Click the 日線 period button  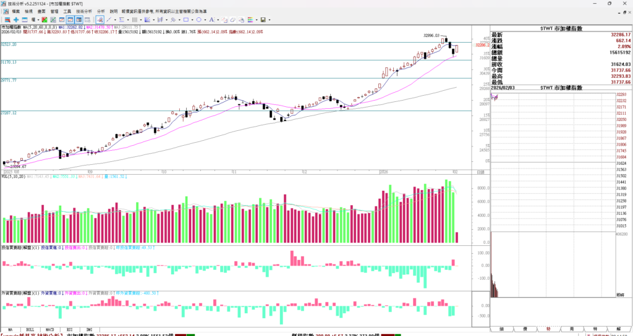(x=481, y=172)
